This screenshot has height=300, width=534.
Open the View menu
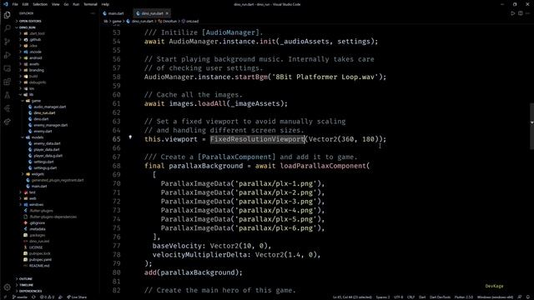[56, 4]
